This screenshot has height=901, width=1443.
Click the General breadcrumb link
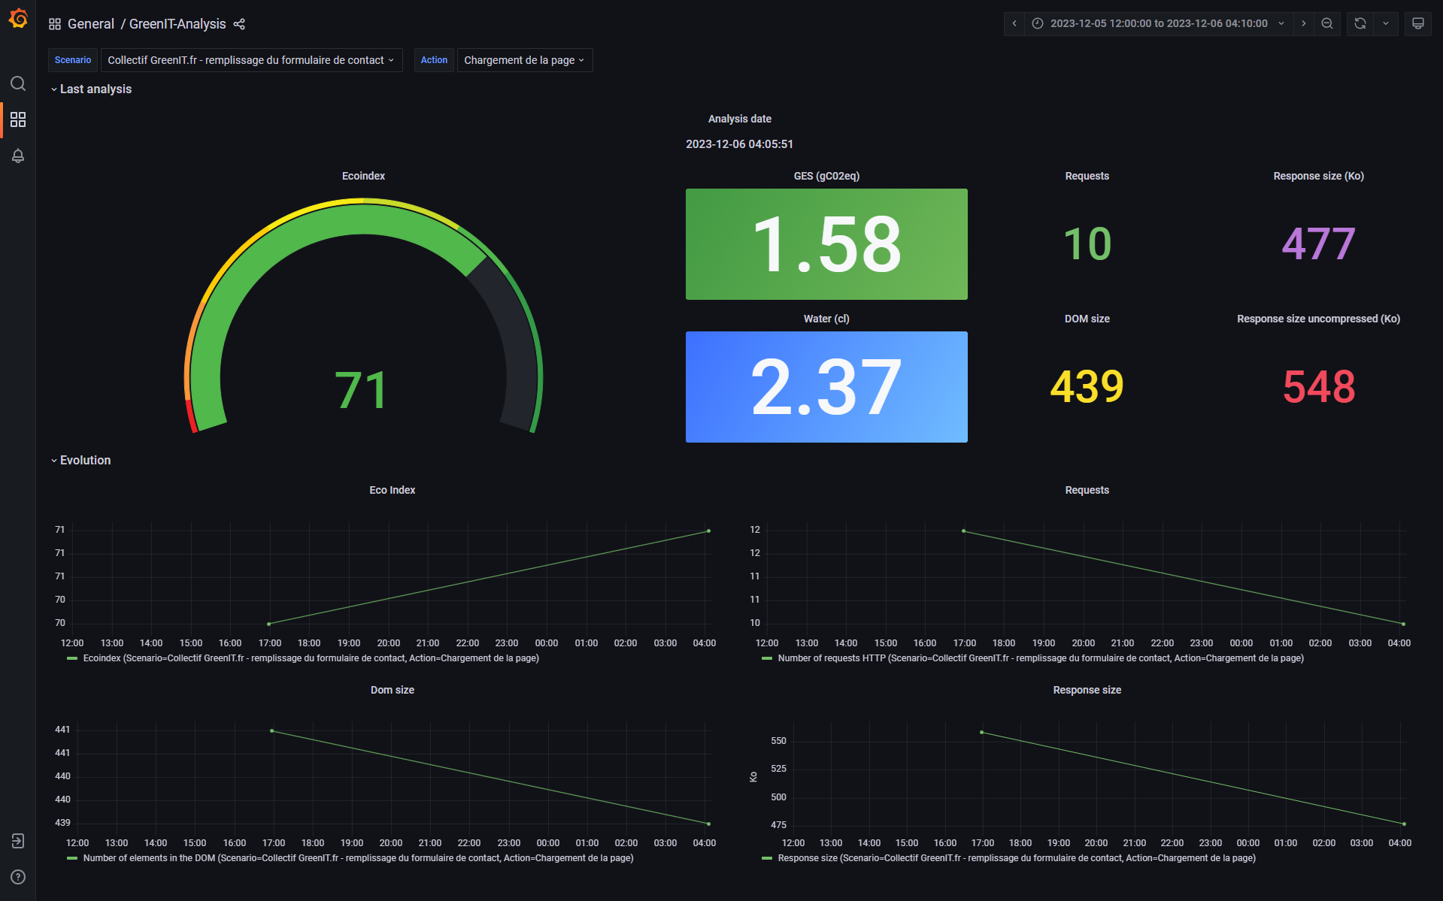[91, 24]
